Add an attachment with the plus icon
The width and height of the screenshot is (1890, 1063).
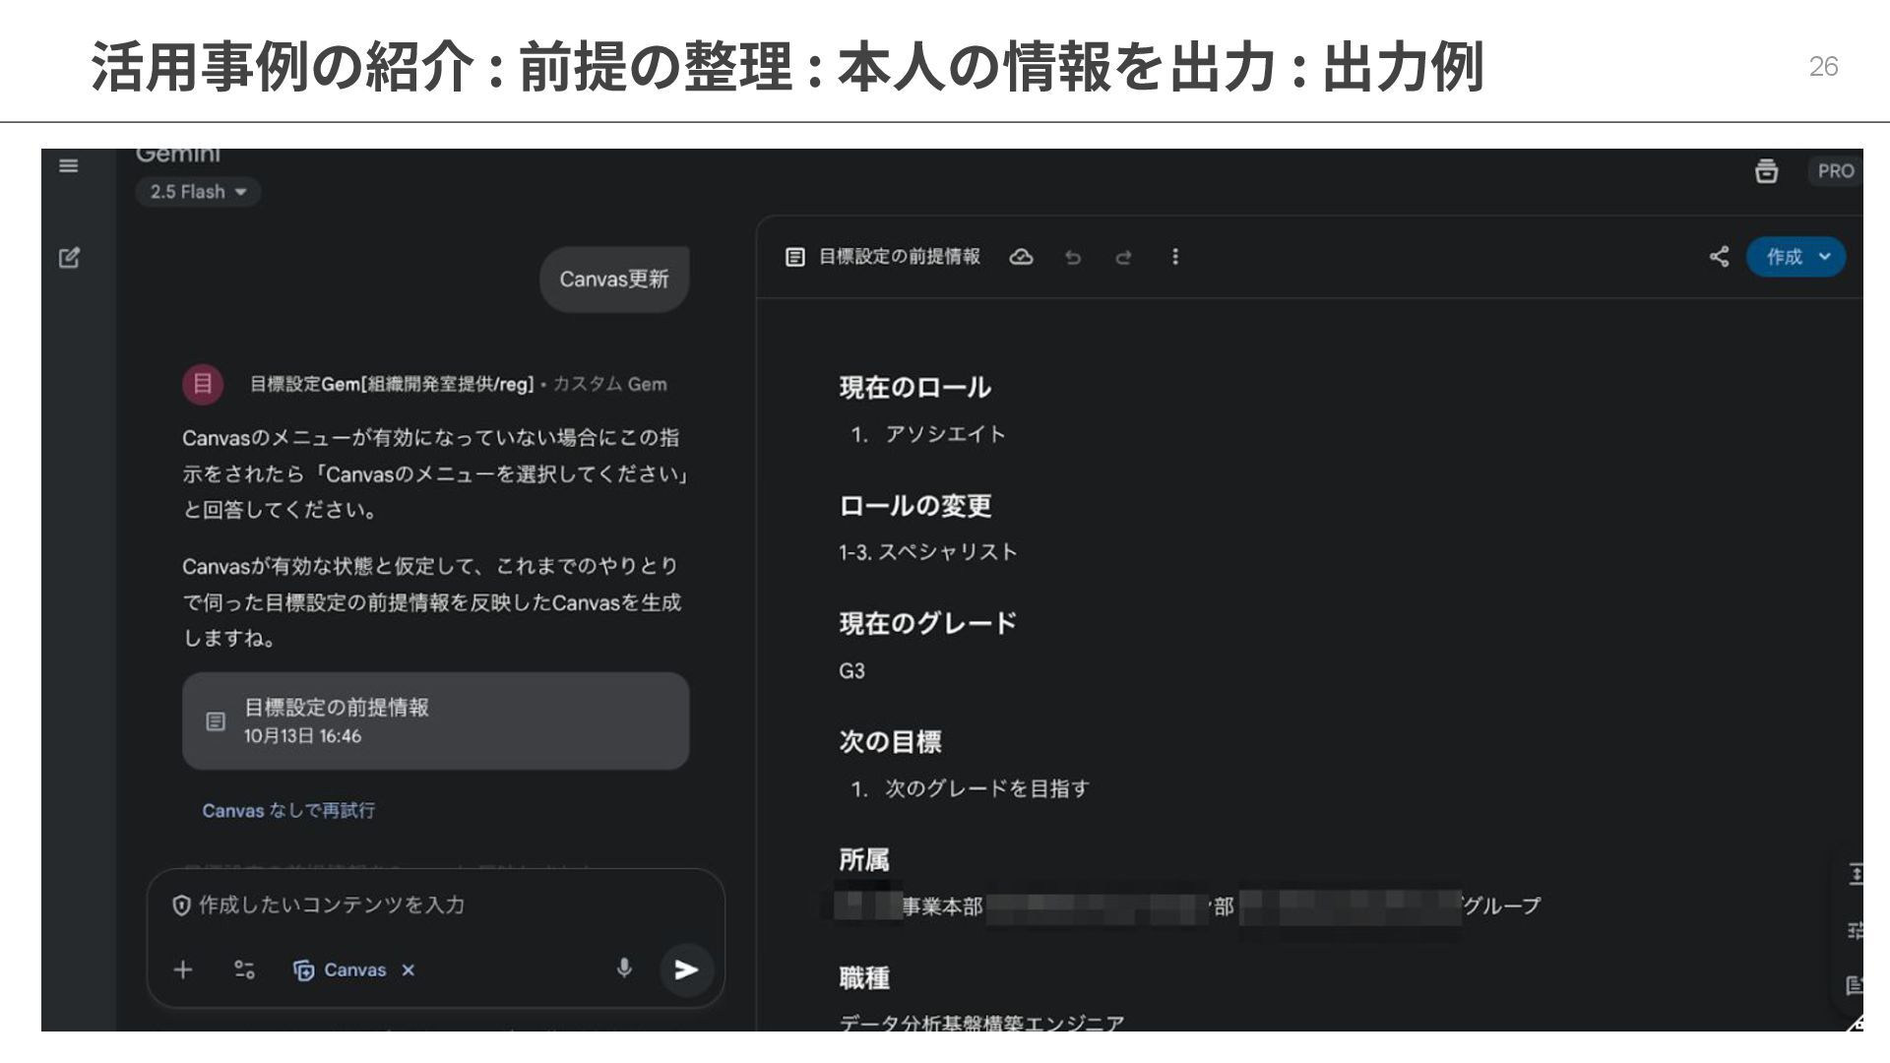(183, 969)
